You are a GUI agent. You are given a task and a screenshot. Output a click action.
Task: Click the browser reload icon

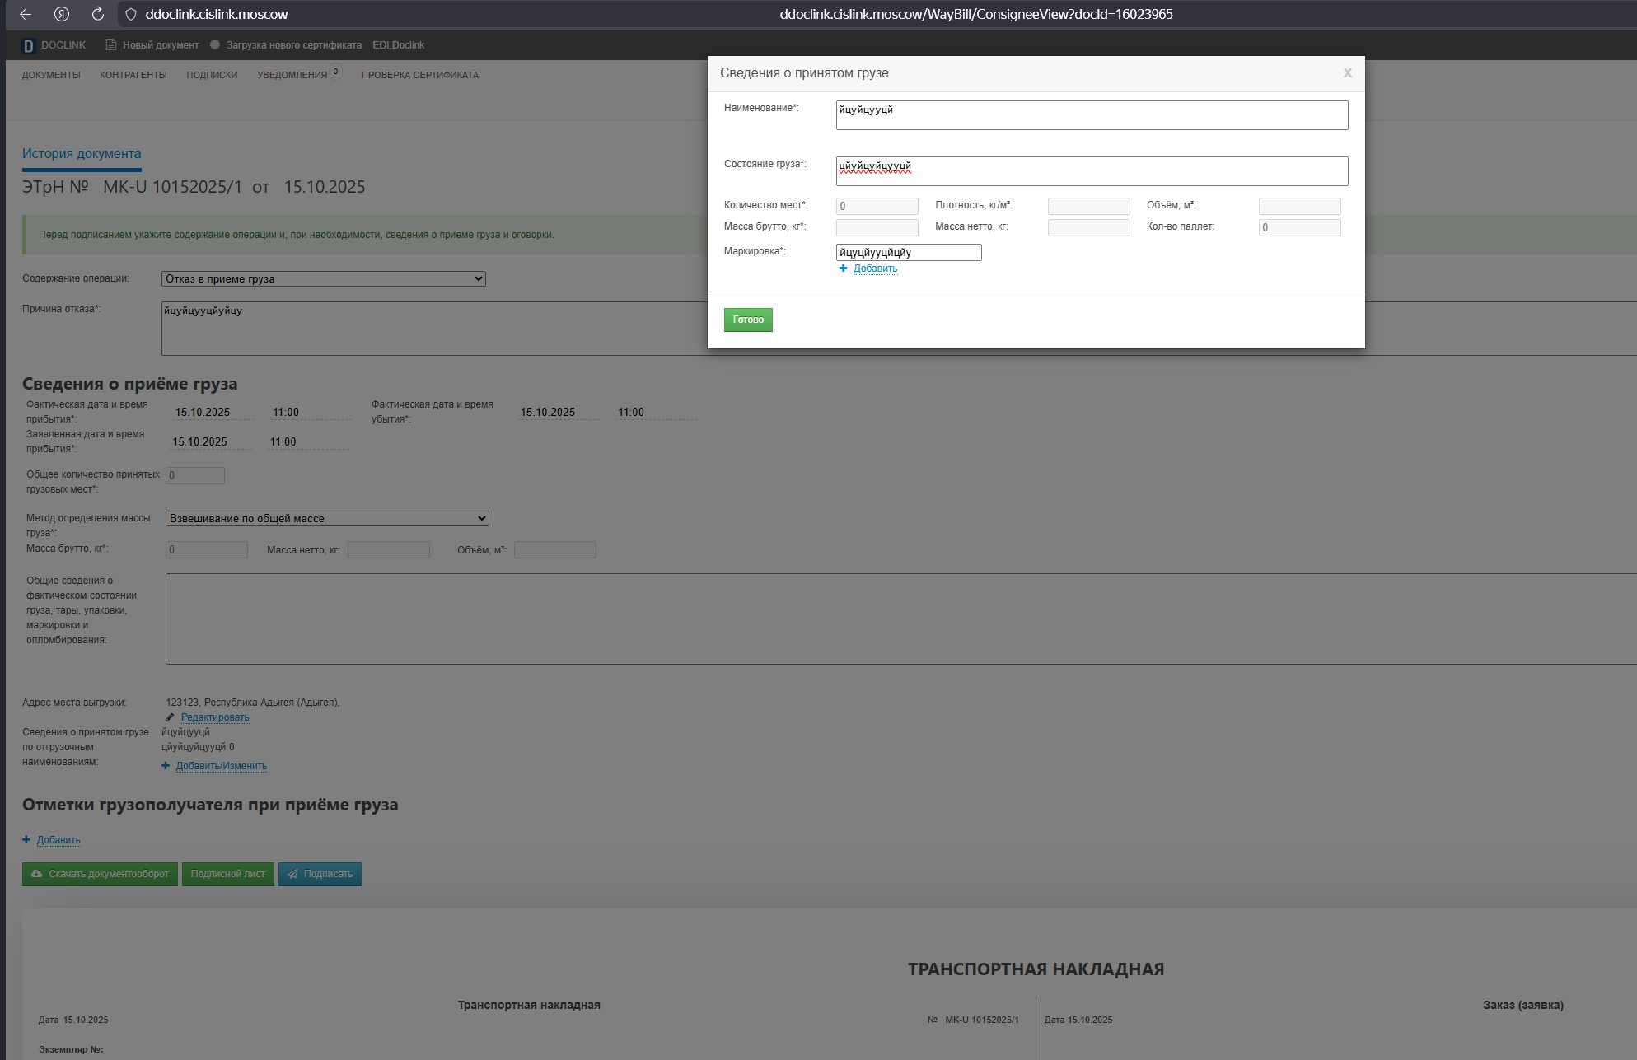[97, 14]
